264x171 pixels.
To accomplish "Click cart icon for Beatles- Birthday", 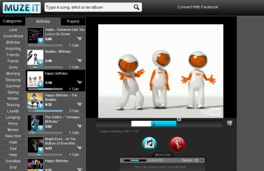I will (80, 60).
